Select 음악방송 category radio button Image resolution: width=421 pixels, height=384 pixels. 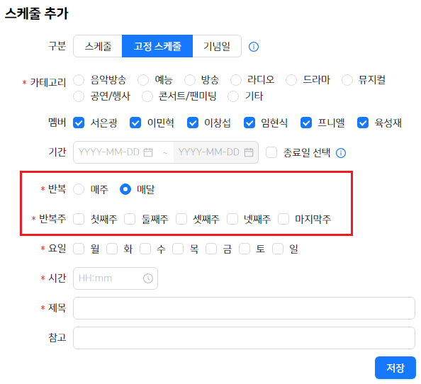[x=79, y=80]
